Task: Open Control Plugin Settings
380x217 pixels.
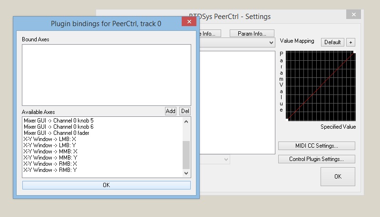Action: coord(316,159)
